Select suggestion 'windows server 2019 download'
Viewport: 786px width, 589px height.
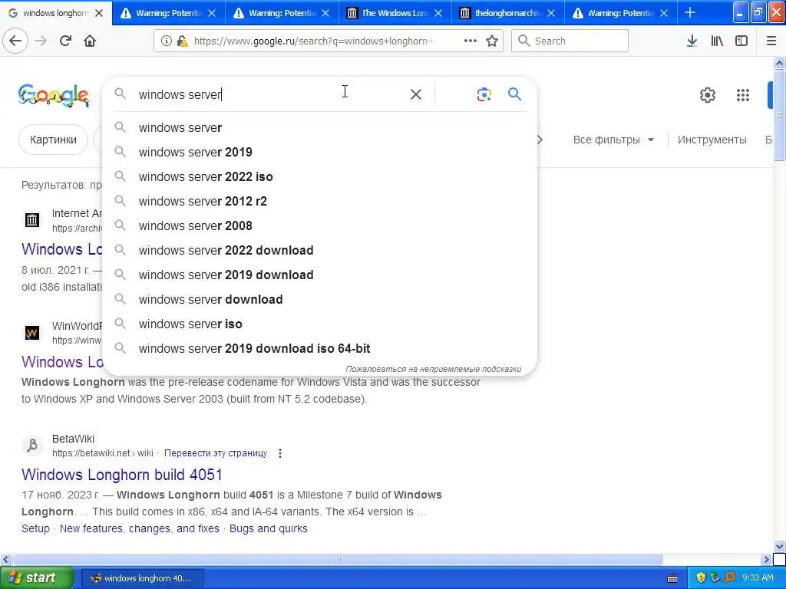tap(319, 275)
